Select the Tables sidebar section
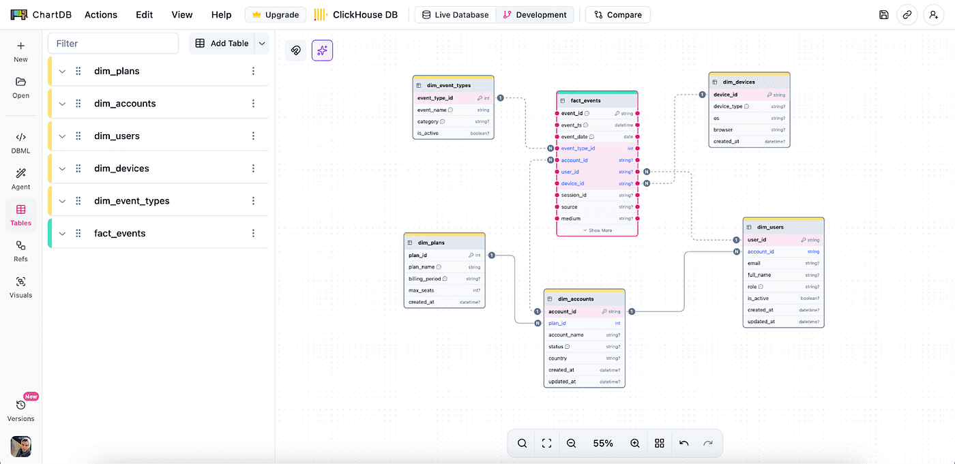The height and width of the screenshot is (464, 955). click(21, 215)
